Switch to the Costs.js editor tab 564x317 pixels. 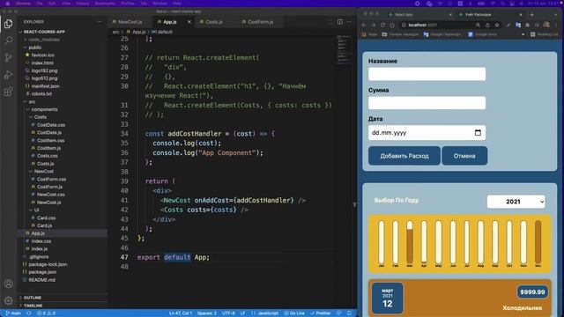coord(213,22)
